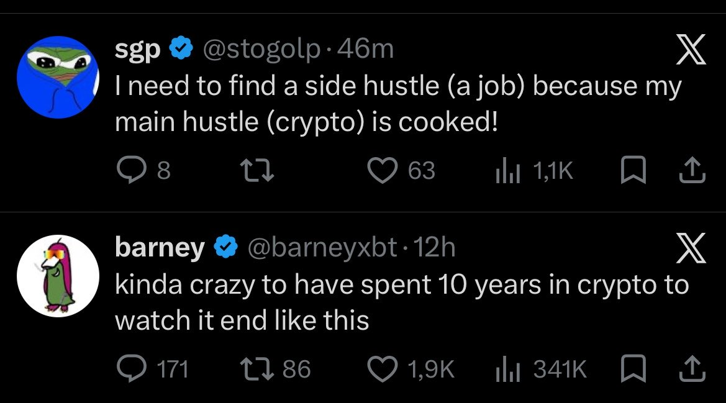Click X logo on barney's tweet
726x403 pixels.
point(691,248)
